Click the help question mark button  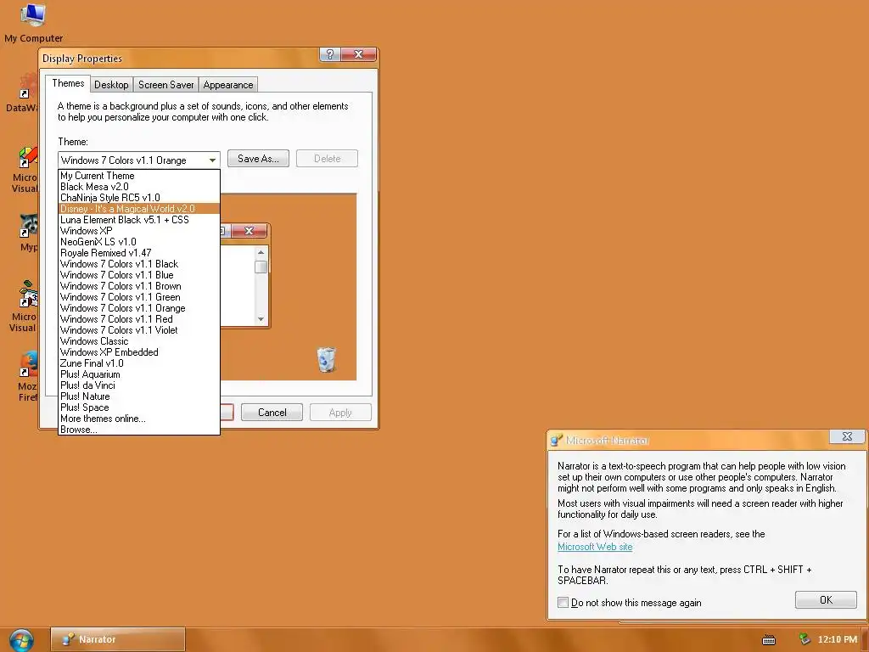coord(330,54)
